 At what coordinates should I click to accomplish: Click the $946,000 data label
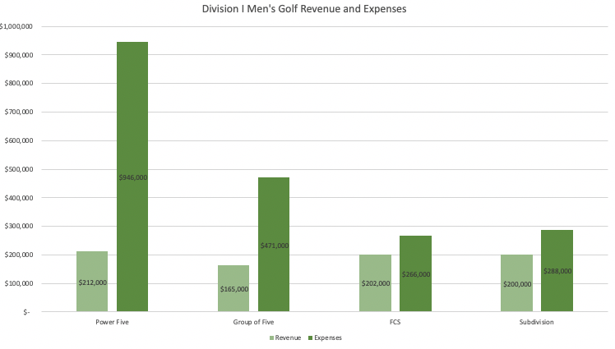click(132, 177)
